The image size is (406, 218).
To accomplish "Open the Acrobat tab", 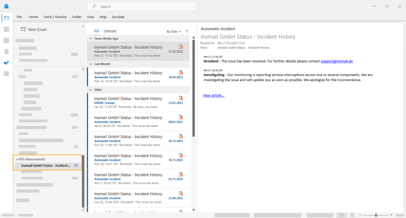I will [x=118, y=17].
